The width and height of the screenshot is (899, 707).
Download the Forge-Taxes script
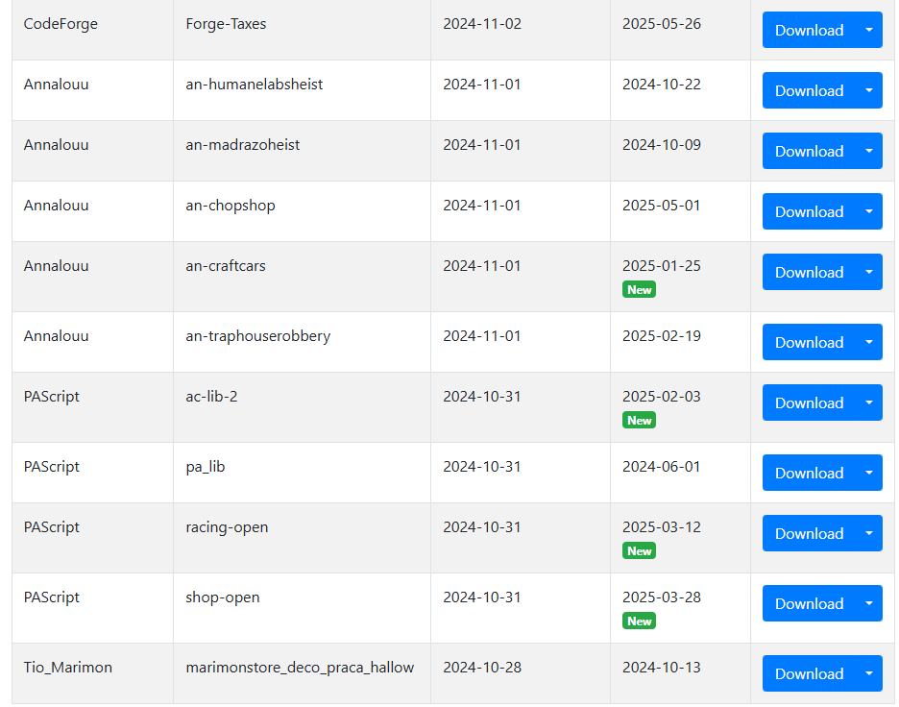pos(809,30)
